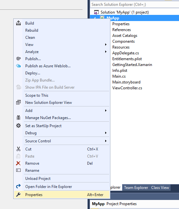Select GettingStarted.Xamarin file
The height and width of the screenshot is (209, 179).
click(x=132, y=65)
